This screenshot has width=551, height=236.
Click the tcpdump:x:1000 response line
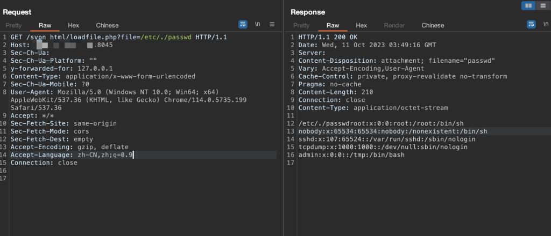click(x=383, y=147)
